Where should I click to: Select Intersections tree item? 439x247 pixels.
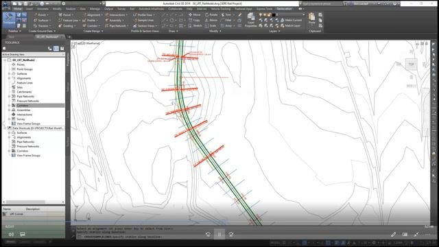pyautogui.click(x=25, y=115)
